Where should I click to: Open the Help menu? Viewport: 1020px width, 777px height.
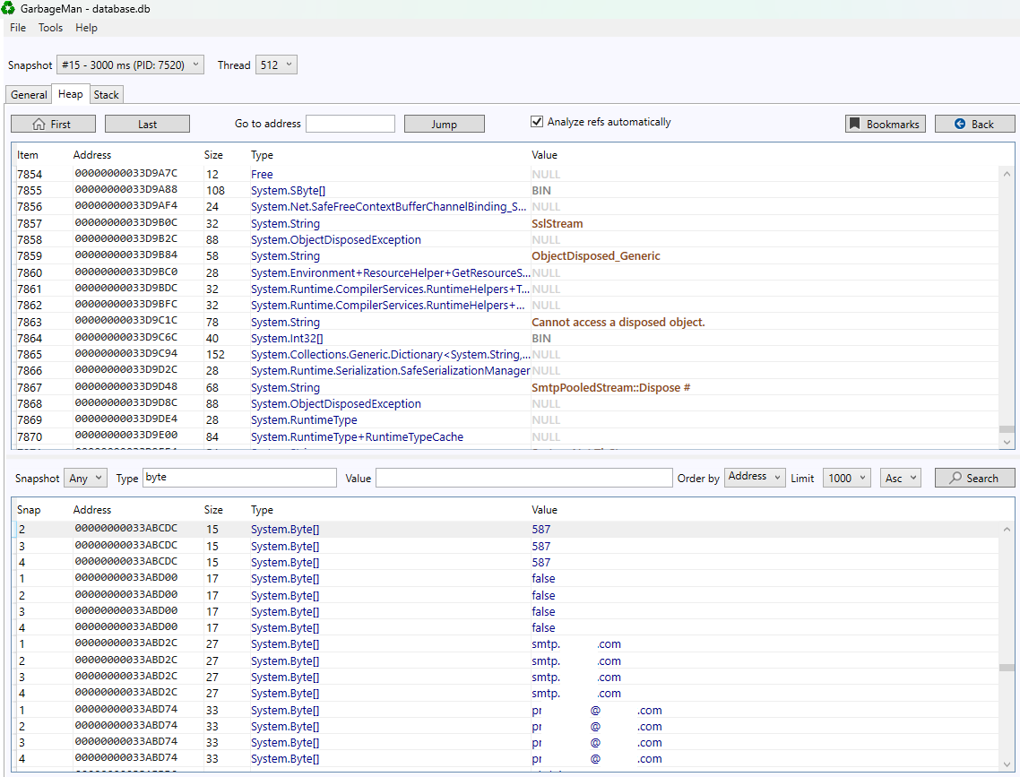tap(86, 27)
